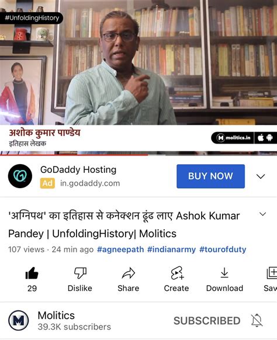Open the Molitics channel avatar
This screenshot has height=340, width=277.
point(19,321)
